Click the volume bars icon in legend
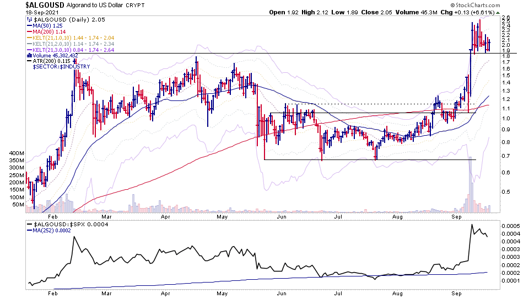 (29, 55)
